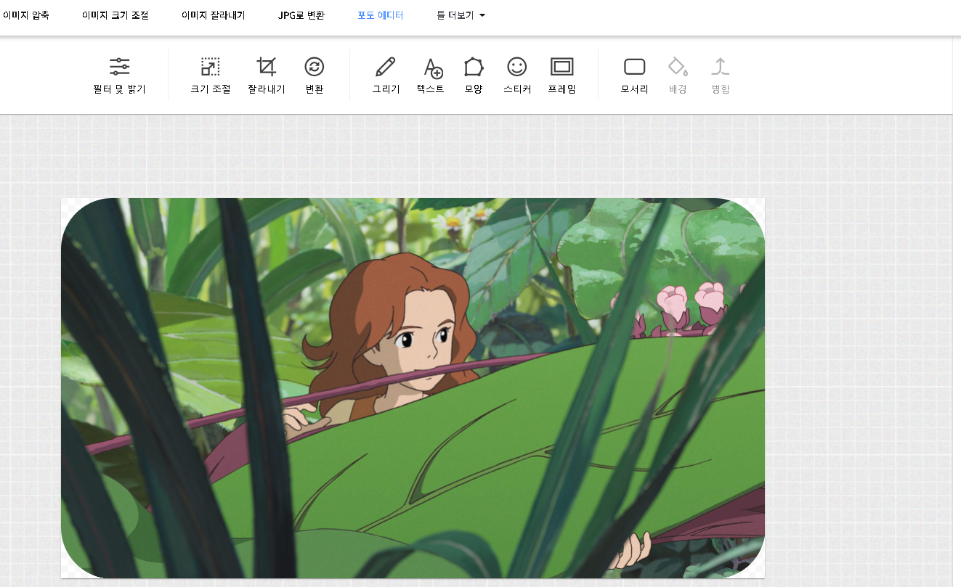Open the 스티커 sticker tool

pos(517,76)
